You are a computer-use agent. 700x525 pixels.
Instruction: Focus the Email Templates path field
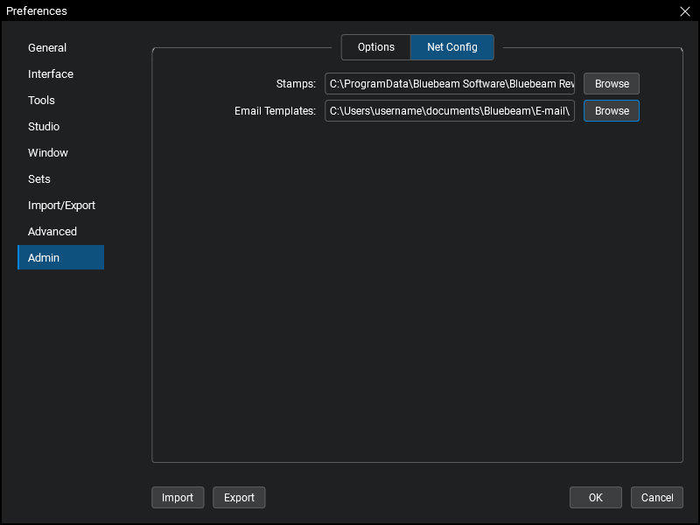tap(450, 111)
